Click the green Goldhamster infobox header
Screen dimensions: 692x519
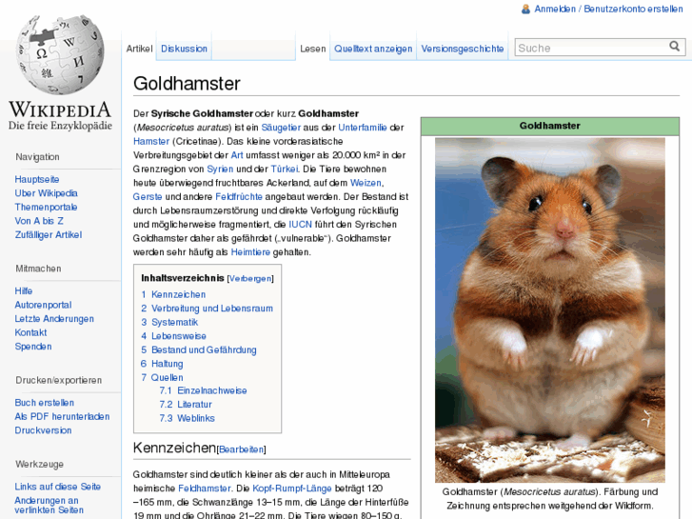point(550,126)
